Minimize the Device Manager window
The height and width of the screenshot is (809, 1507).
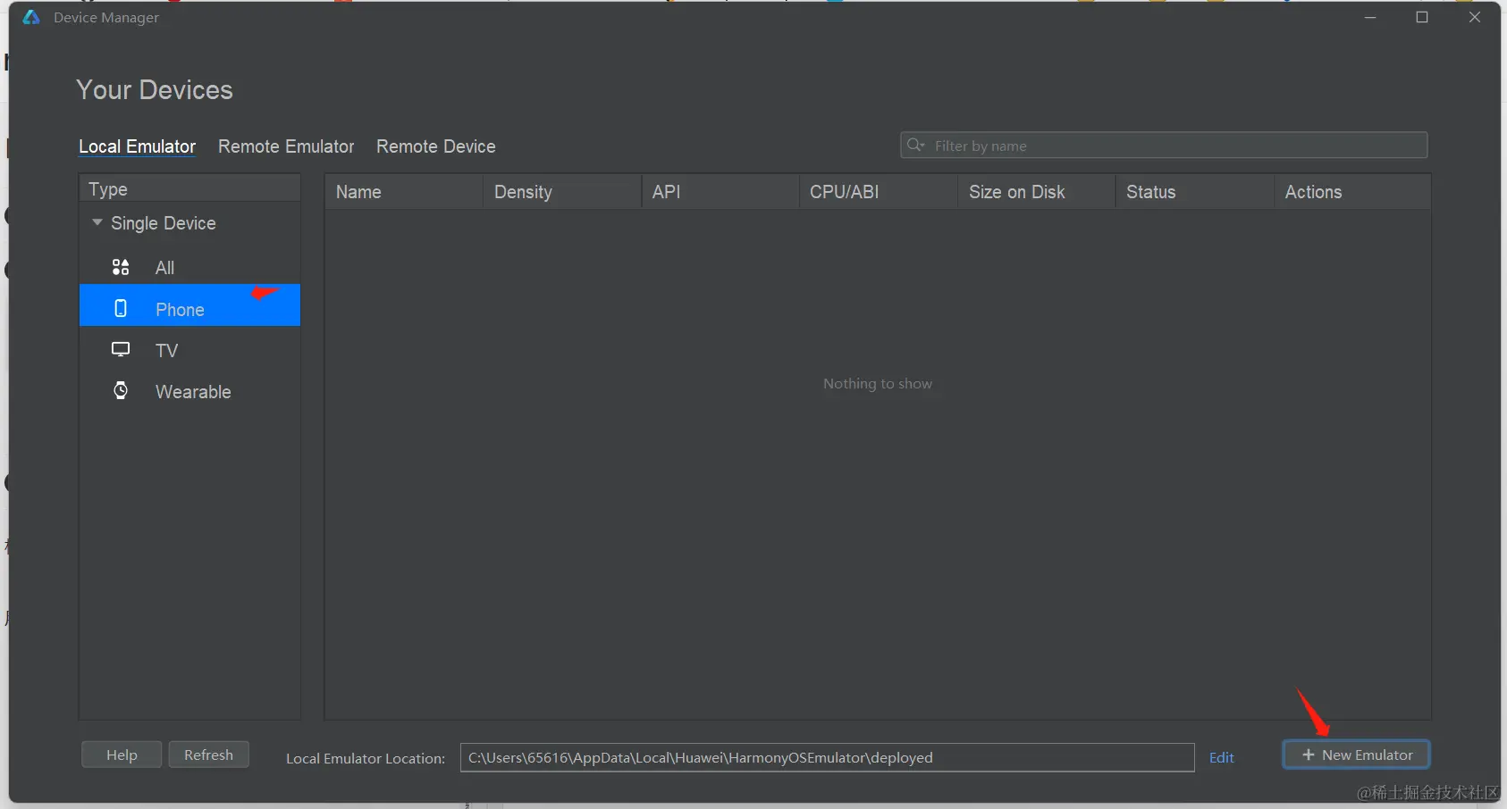point(1370,17)
